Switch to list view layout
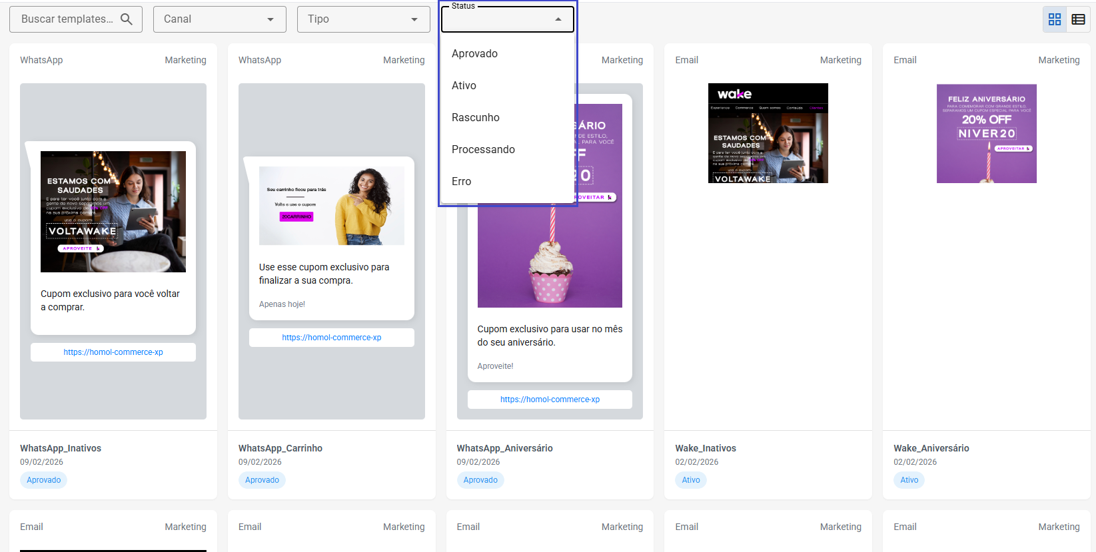1096x552 pixels. (x=1078, y=19)
